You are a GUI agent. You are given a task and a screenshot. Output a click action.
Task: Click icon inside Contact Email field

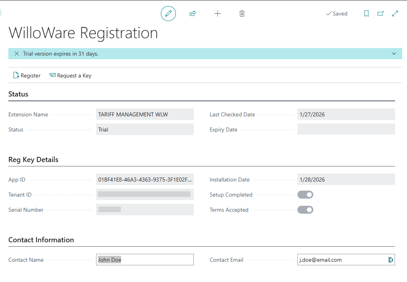tap(391, 260)
